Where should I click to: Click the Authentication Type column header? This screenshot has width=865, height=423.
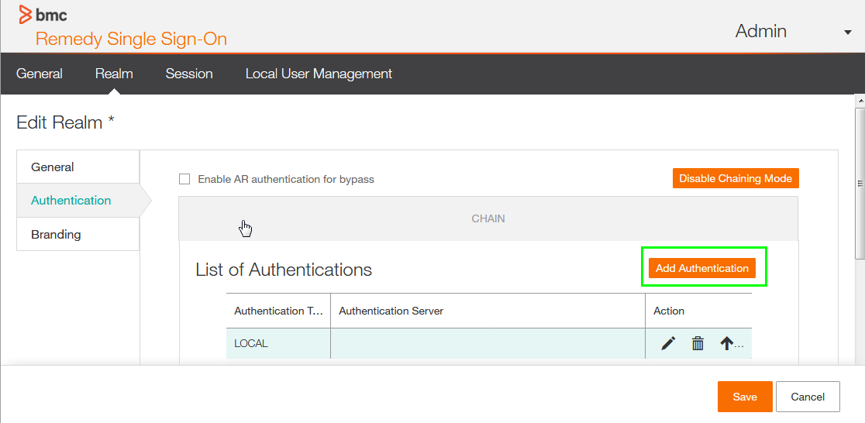click(278, 311)
